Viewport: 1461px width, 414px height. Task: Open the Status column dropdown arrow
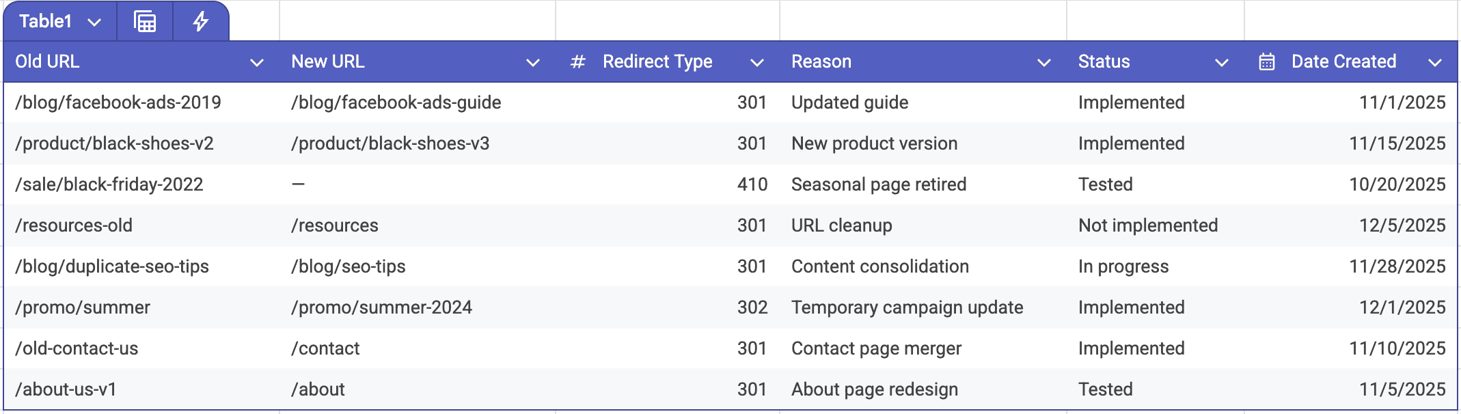pos(1221,63)
